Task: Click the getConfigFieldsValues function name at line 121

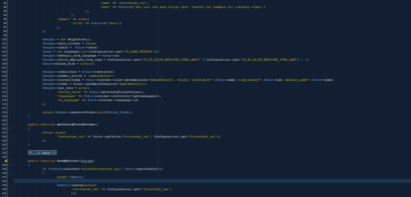Action: click(x=75, y=124)
